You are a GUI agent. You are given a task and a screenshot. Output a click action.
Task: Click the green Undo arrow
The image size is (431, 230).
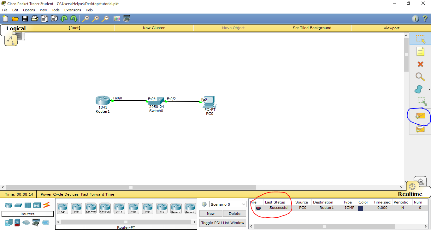[64, 19]
